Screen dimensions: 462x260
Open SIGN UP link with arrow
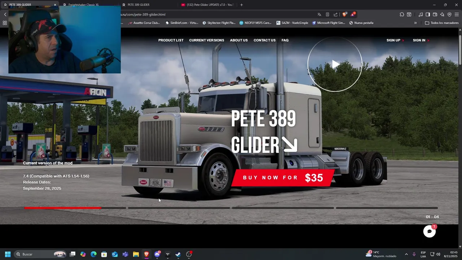click(395, 40)
